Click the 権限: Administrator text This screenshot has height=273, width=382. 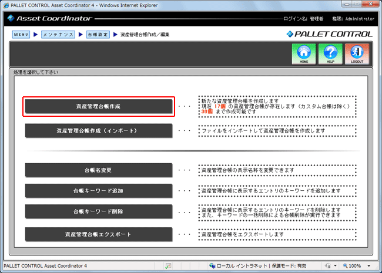pos(353,19)
